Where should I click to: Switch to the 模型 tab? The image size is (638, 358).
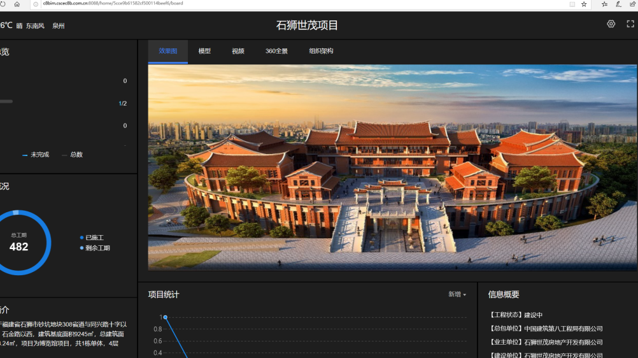[x=204, y=51]
